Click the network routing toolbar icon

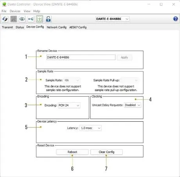tap(31, 19)
